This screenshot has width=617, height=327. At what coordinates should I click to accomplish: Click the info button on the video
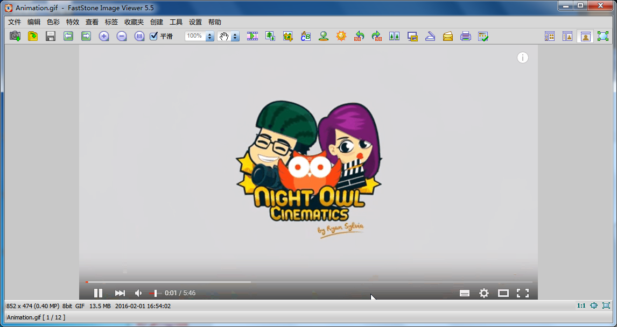pyautogui.click(x=523, y=58)
